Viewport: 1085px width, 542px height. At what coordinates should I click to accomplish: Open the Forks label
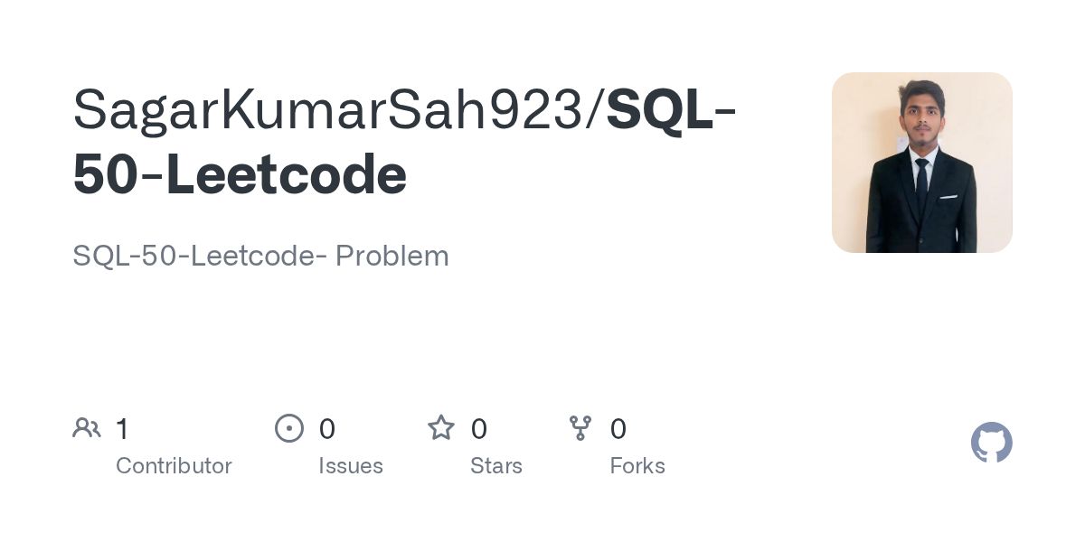coord(637,466)
